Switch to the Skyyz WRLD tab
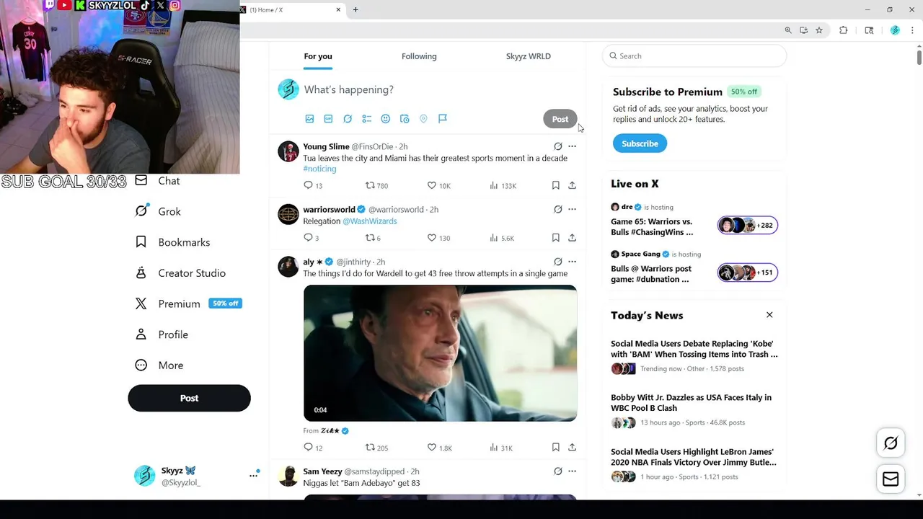 (529, 56)
